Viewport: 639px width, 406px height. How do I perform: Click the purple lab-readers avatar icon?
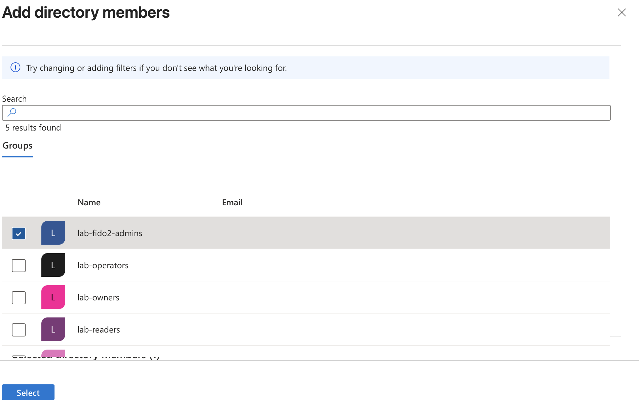tap(53, 329)
